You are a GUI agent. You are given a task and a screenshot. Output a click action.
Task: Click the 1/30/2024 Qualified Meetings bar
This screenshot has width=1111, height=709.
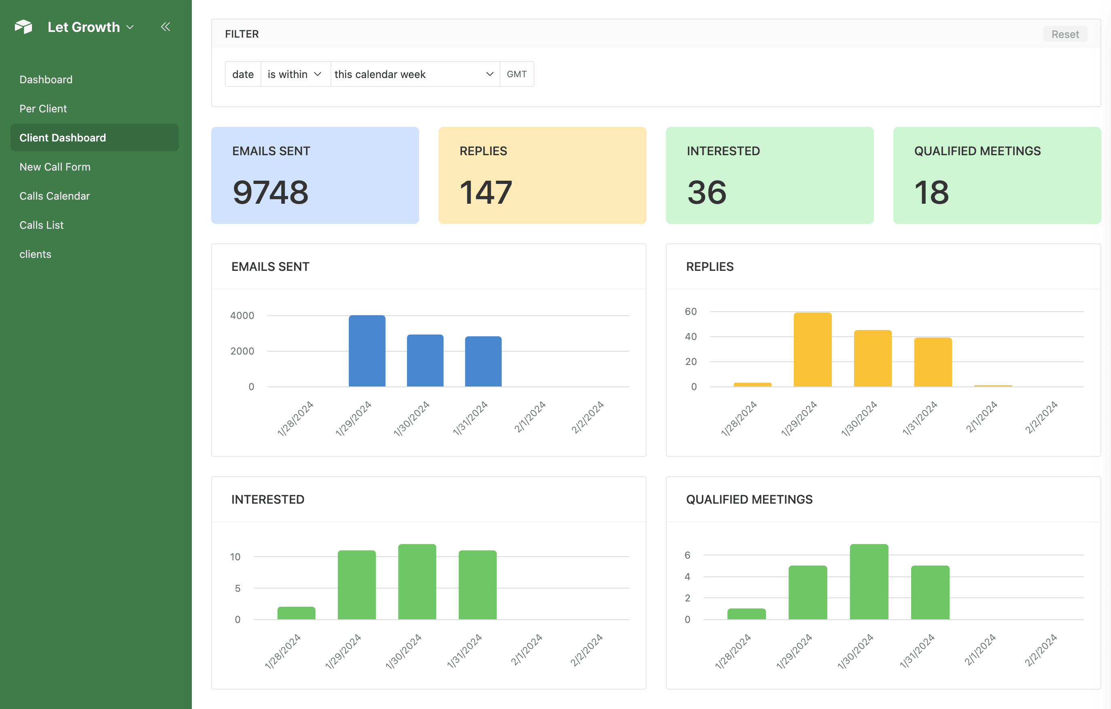(x=868, y=582)
